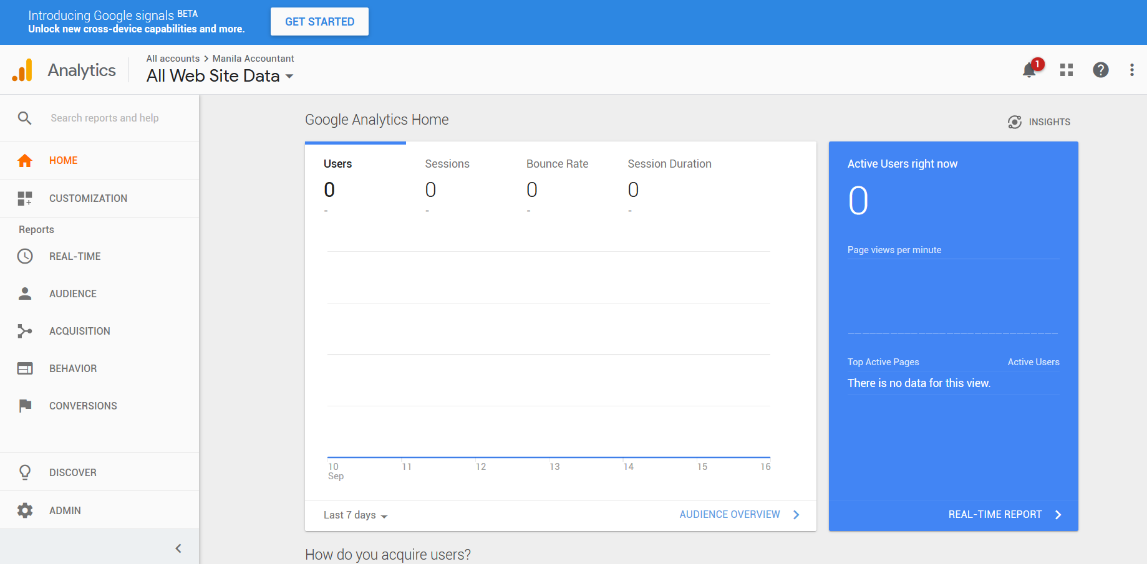The width and height of the screenshot is (1147, 564).
Task: Open Behavior reports
Action: point(72,368)
